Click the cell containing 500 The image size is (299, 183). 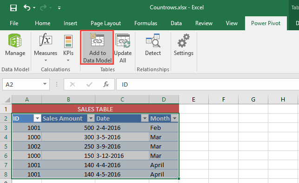[68, 128]
